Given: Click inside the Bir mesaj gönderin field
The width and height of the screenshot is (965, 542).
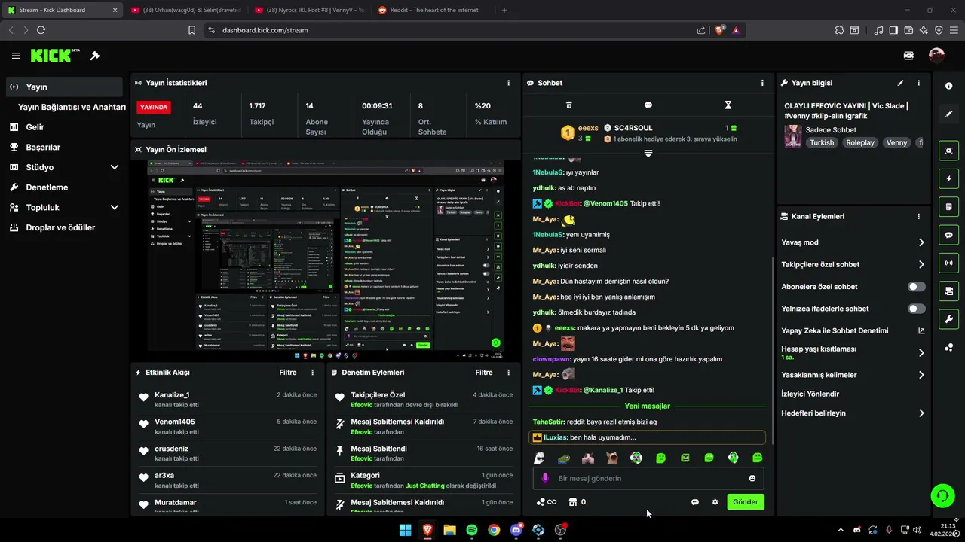Looking at the screenshot, I should 648,478.
